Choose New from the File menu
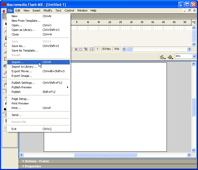198x170 pixels. (x=38, y=16)
